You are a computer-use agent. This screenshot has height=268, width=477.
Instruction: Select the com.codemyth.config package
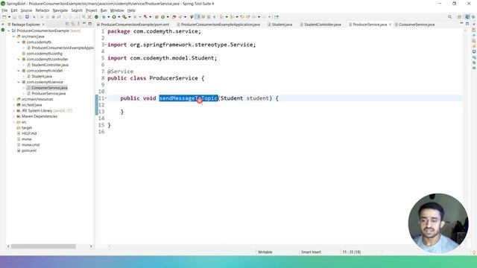point(44,54)
